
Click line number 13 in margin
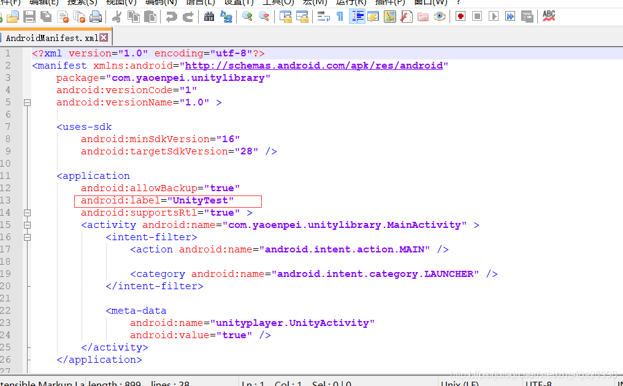click(x=6, y=200)
